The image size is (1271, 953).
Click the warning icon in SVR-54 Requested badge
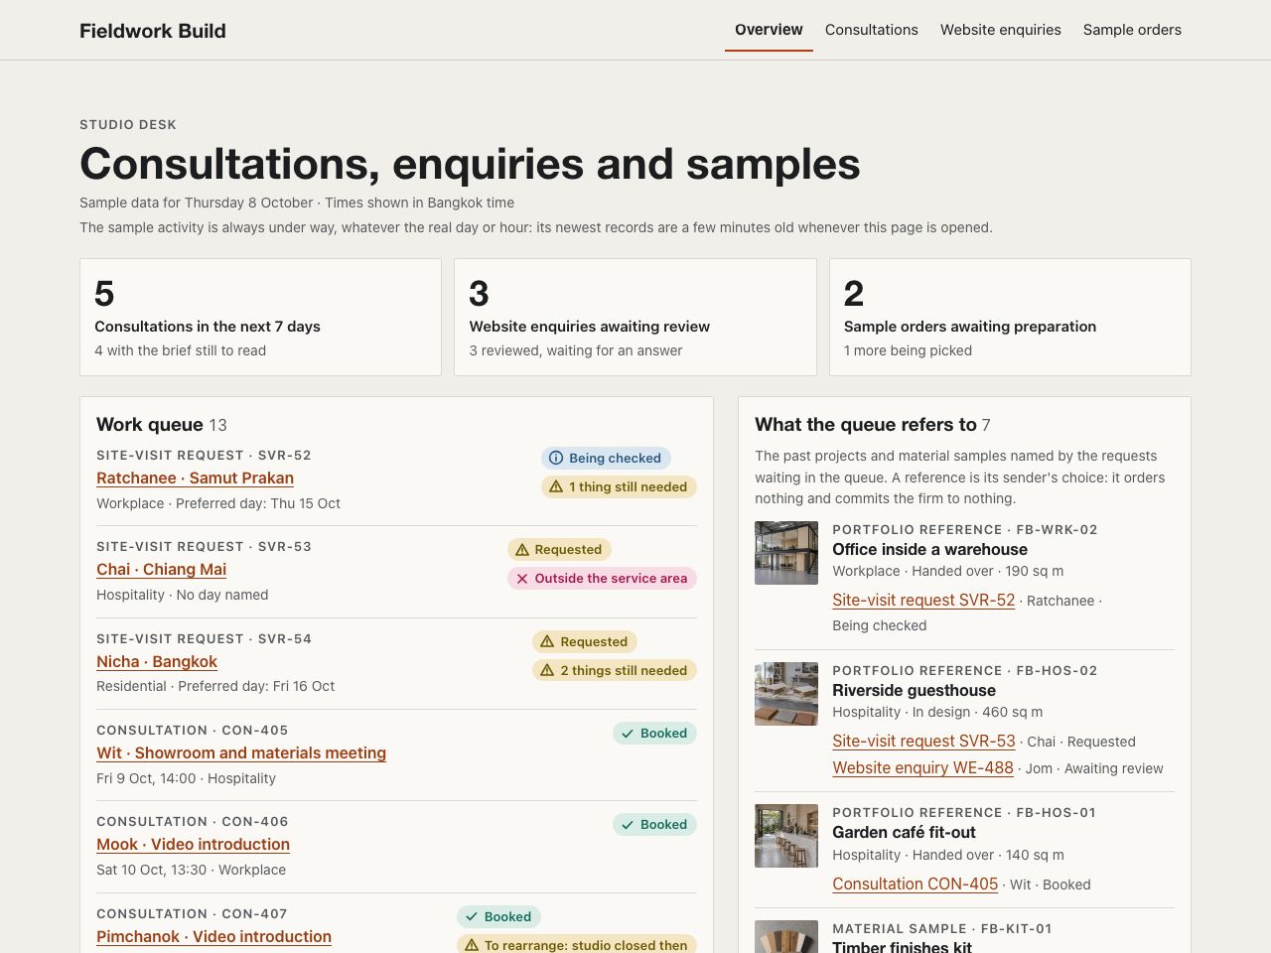547,642
